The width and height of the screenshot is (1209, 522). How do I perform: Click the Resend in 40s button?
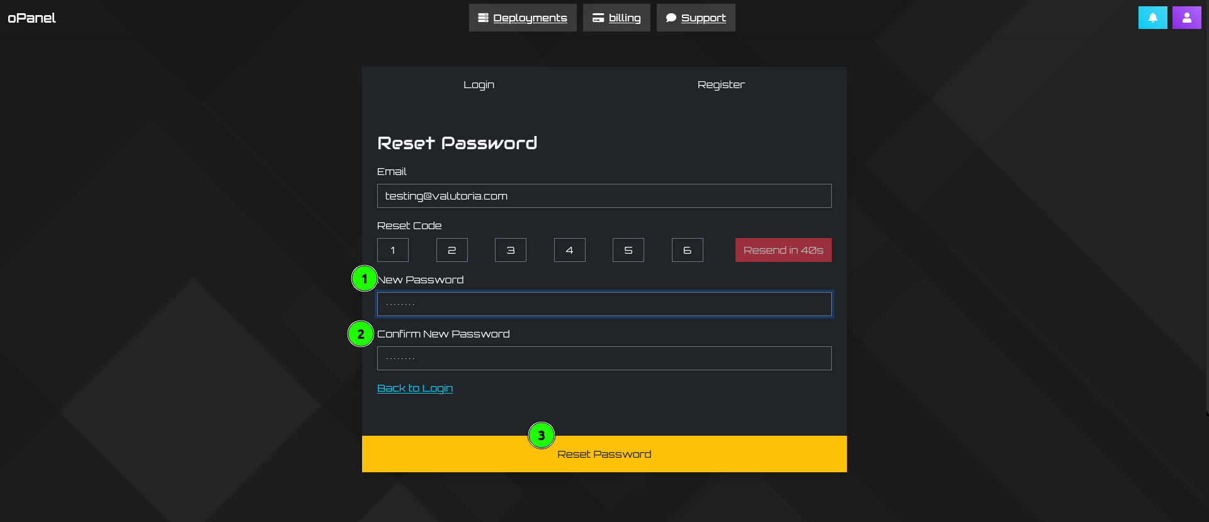point(783,250)
